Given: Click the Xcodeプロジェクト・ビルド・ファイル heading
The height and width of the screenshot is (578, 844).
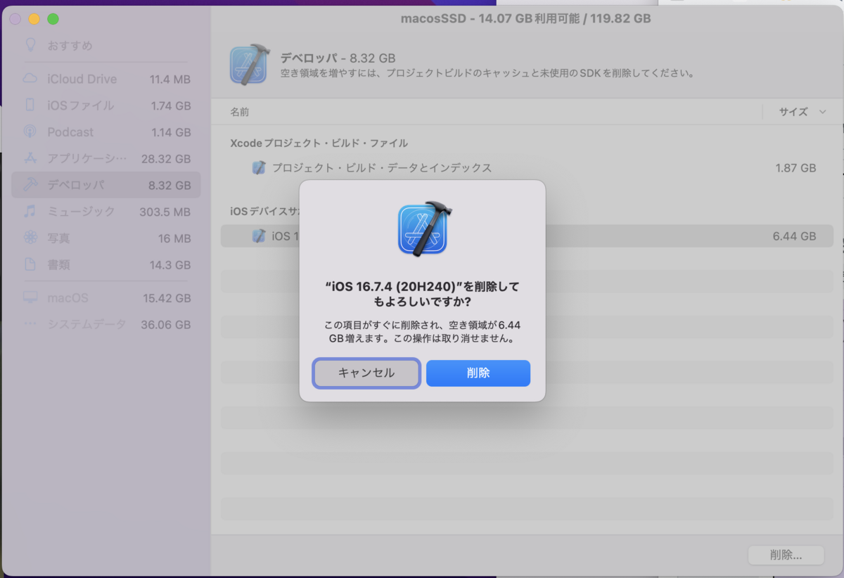Looking at the screenshot, I should (319, 143).
